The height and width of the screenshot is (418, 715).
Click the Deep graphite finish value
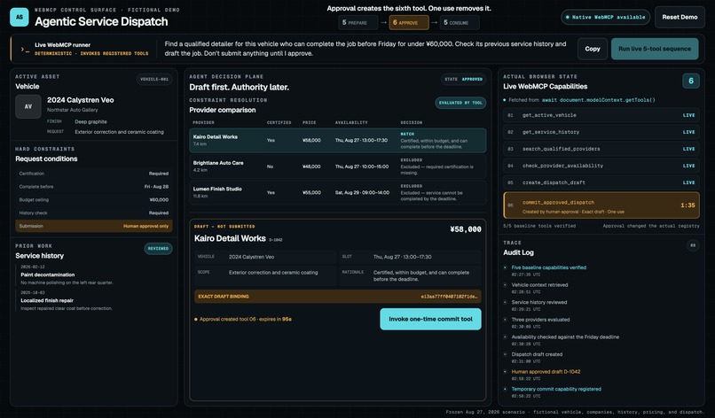coord(90,121)
